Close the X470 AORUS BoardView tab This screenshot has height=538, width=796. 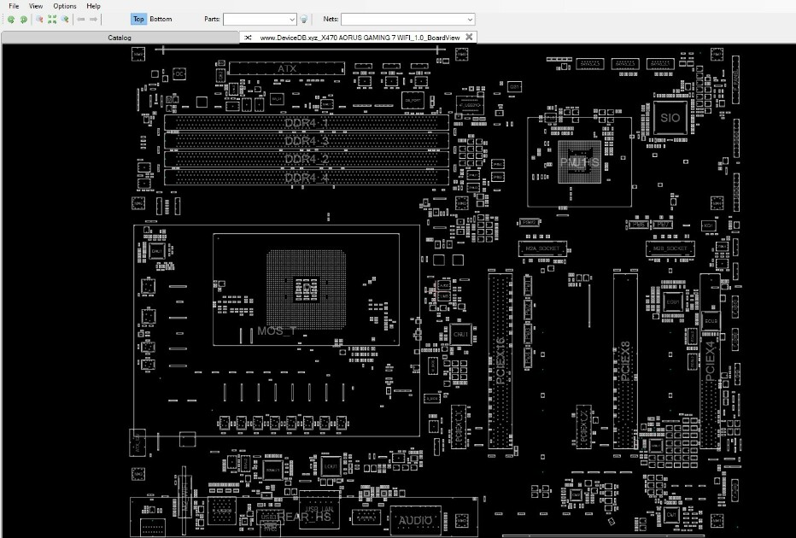pos(469,37)
